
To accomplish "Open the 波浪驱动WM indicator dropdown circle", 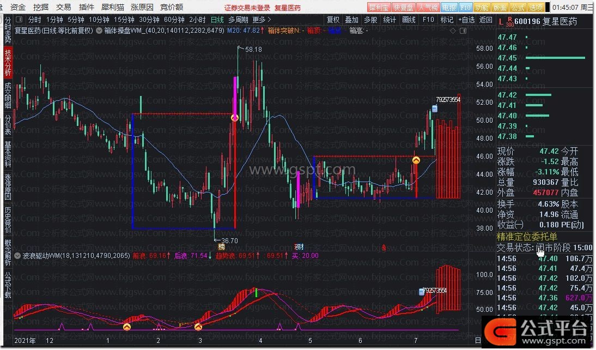I will pos(17,256).
